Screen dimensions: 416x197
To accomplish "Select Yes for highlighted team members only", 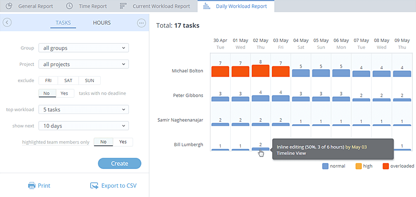I will click(123, 142).
